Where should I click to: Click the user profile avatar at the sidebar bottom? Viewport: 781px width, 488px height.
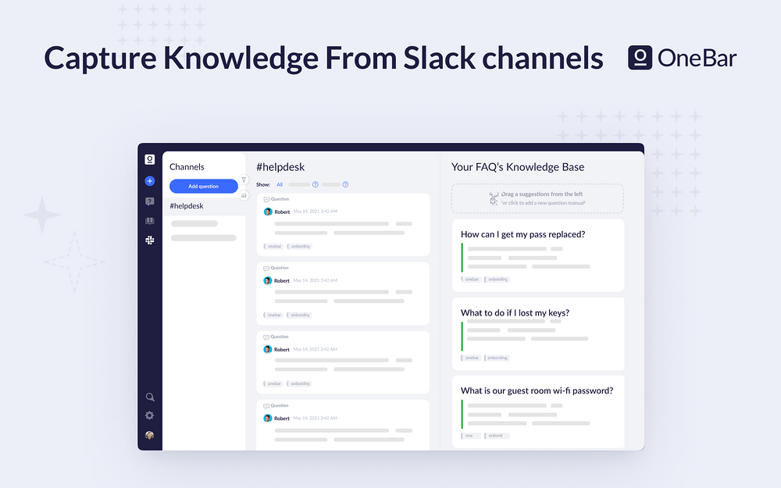pyautogui.click(x=149, y=435)
